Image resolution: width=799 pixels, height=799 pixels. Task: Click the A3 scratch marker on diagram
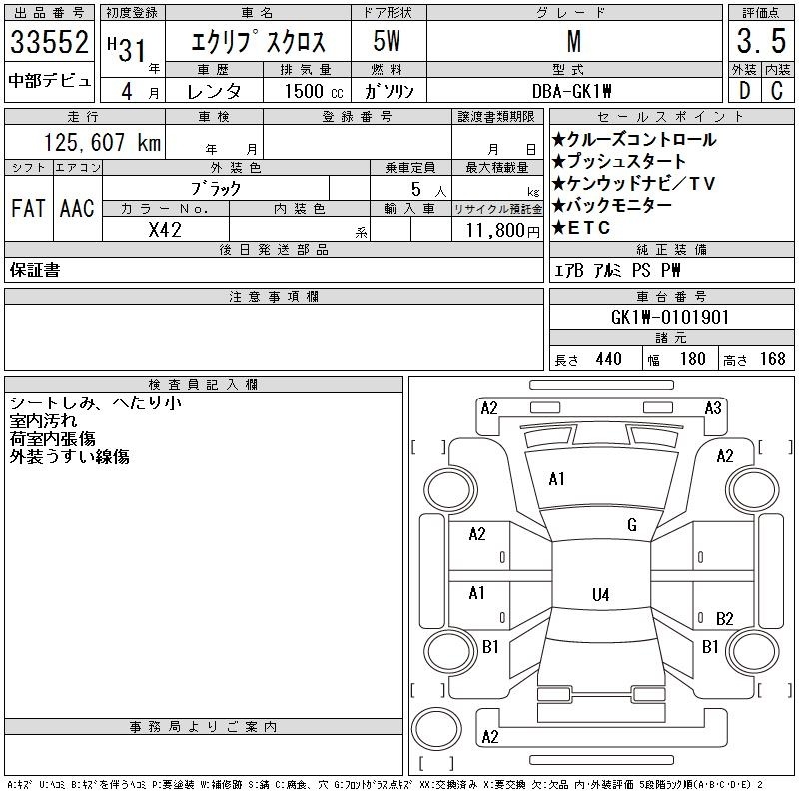(713, 407)
